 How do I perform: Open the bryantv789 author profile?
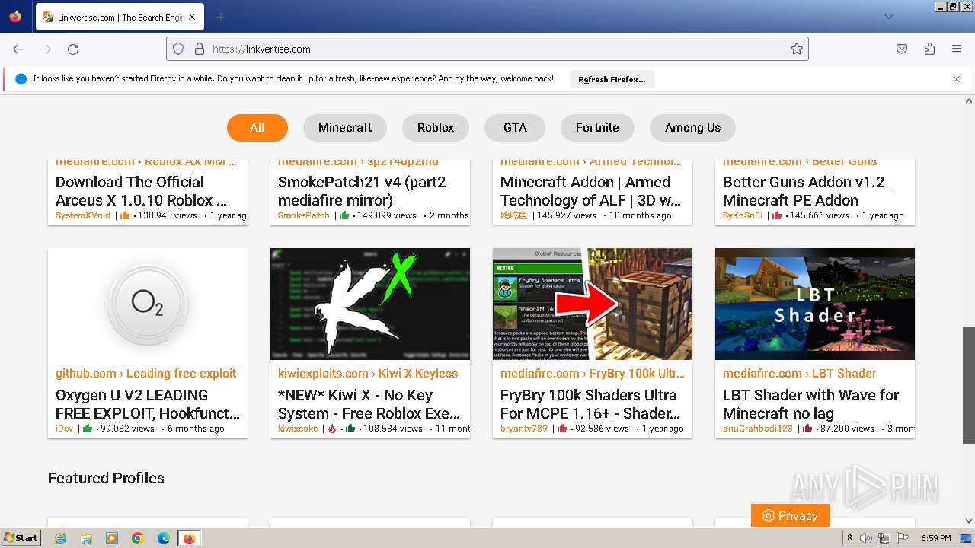coord(524,429)
